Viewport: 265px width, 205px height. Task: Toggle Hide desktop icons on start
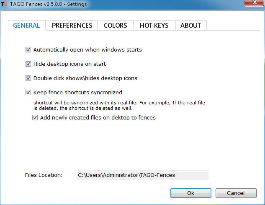[28, 64]
